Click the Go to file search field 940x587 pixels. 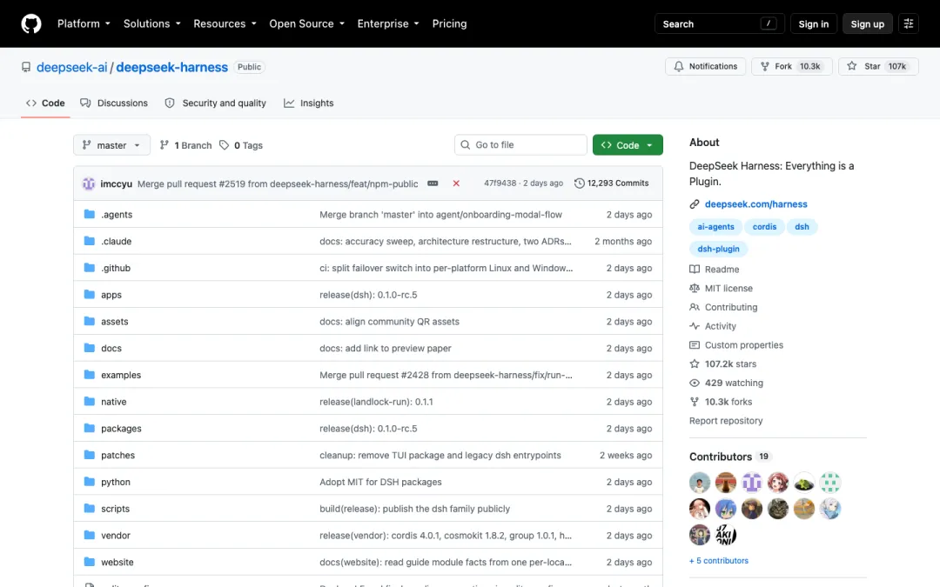(520, 145)
